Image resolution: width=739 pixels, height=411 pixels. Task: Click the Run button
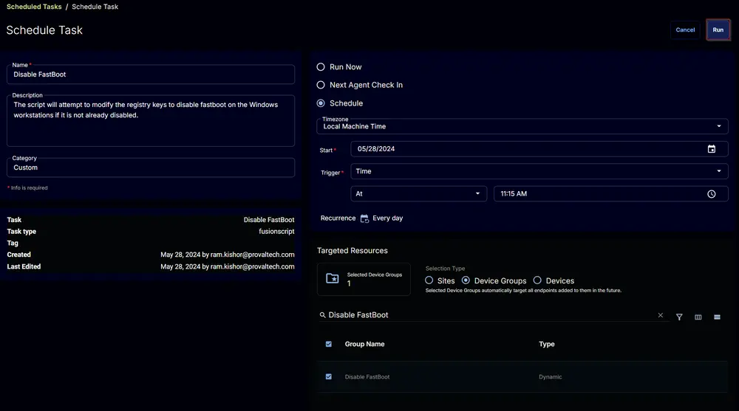(718, 30)
